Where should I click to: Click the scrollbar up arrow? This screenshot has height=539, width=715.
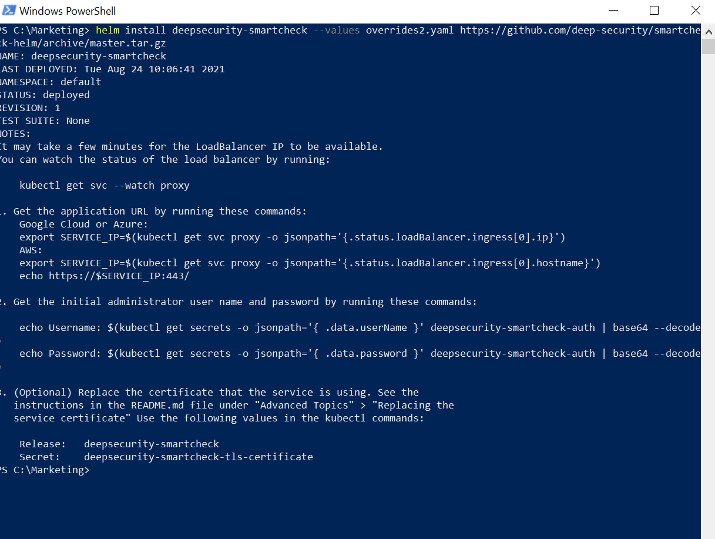708,30
